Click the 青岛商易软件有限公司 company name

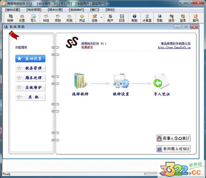[176, 44]
